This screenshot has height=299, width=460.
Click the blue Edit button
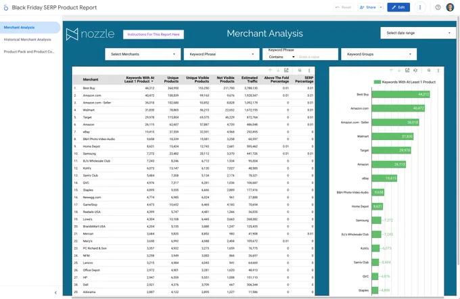click(398, 7)
